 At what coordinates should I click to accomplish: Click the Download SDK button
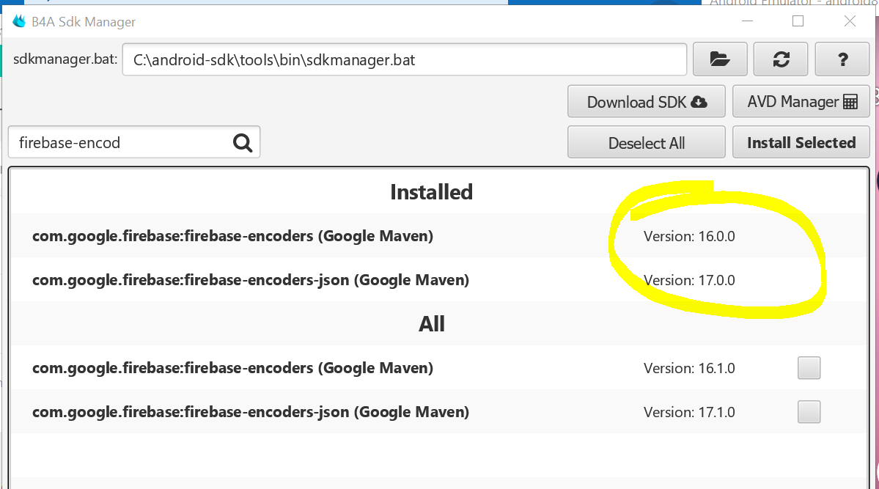click(646, 102)
